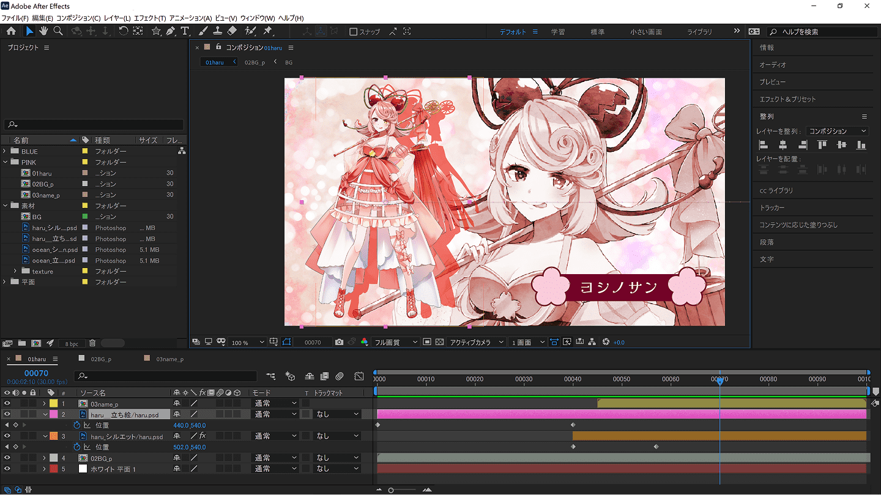
Task: Switch to the 03name_p timeline tab
Action: [x=169, y=359]
